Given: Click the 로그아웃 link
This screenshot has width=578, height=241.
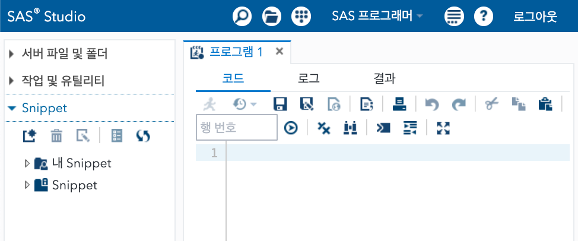Looking at the screenshot, I should tap(535, 17).
